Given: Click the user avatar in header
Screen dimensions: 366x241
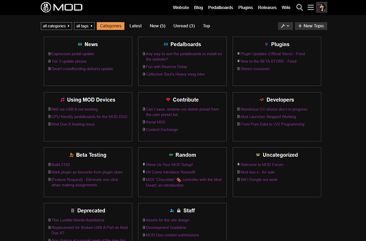Looking at the screenshot, I should [x=321, y=7].
